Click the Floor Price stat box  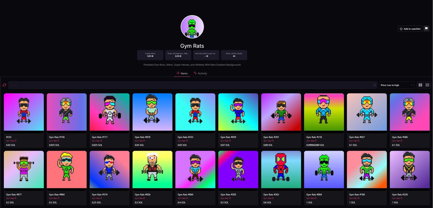[150, 55]
